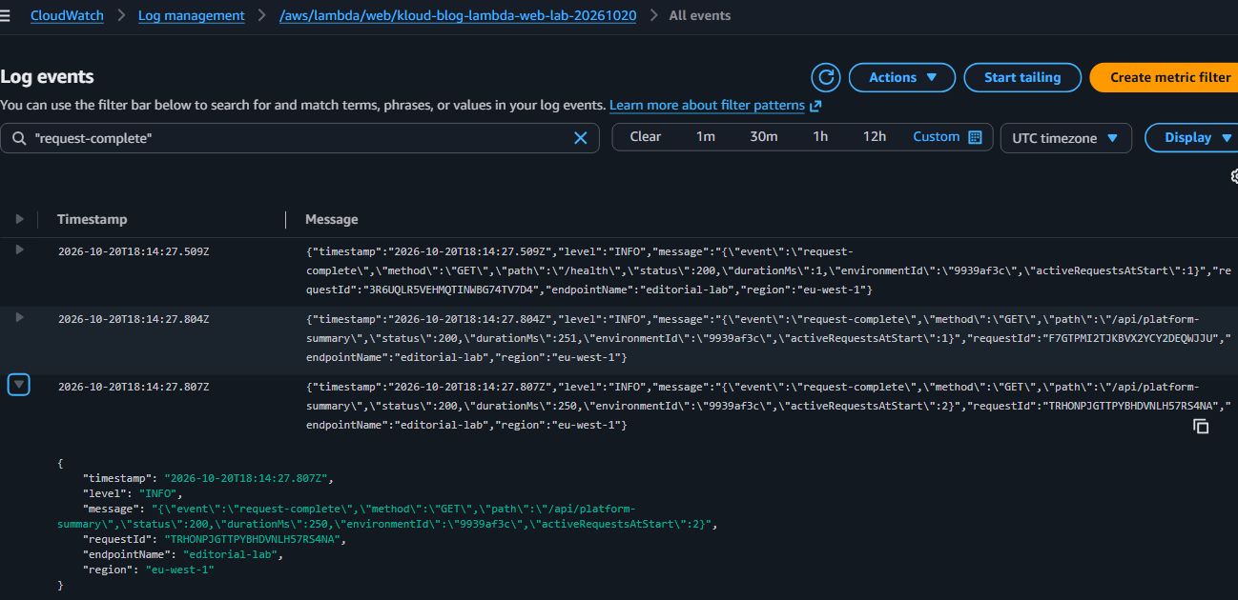Open the UTC timezone dropdown

pos(1065,138)
